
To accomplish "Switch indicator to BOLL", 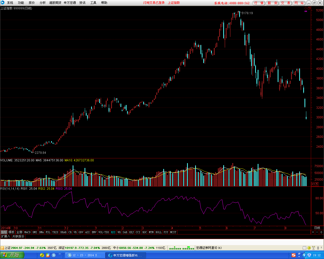I will pyautogui.click(x=158, y=232).
